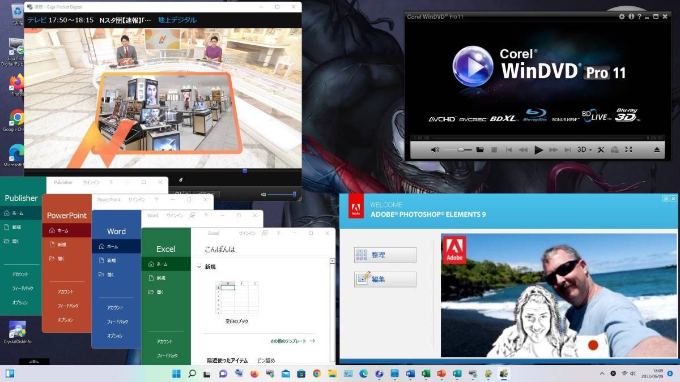680x382 pixels.
Task: Open その他のテンプレート link in Excel
Action: (x=292, y=341)
